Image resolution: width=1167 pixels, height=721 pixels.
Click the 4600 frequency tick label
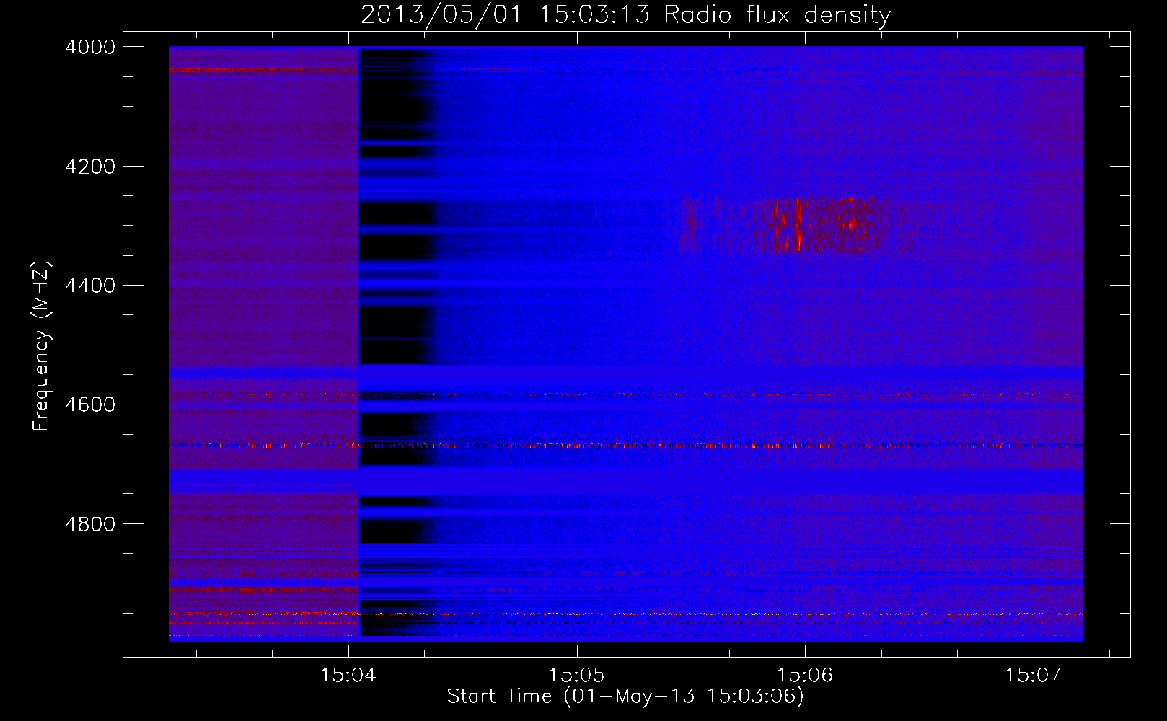(90, 404)
